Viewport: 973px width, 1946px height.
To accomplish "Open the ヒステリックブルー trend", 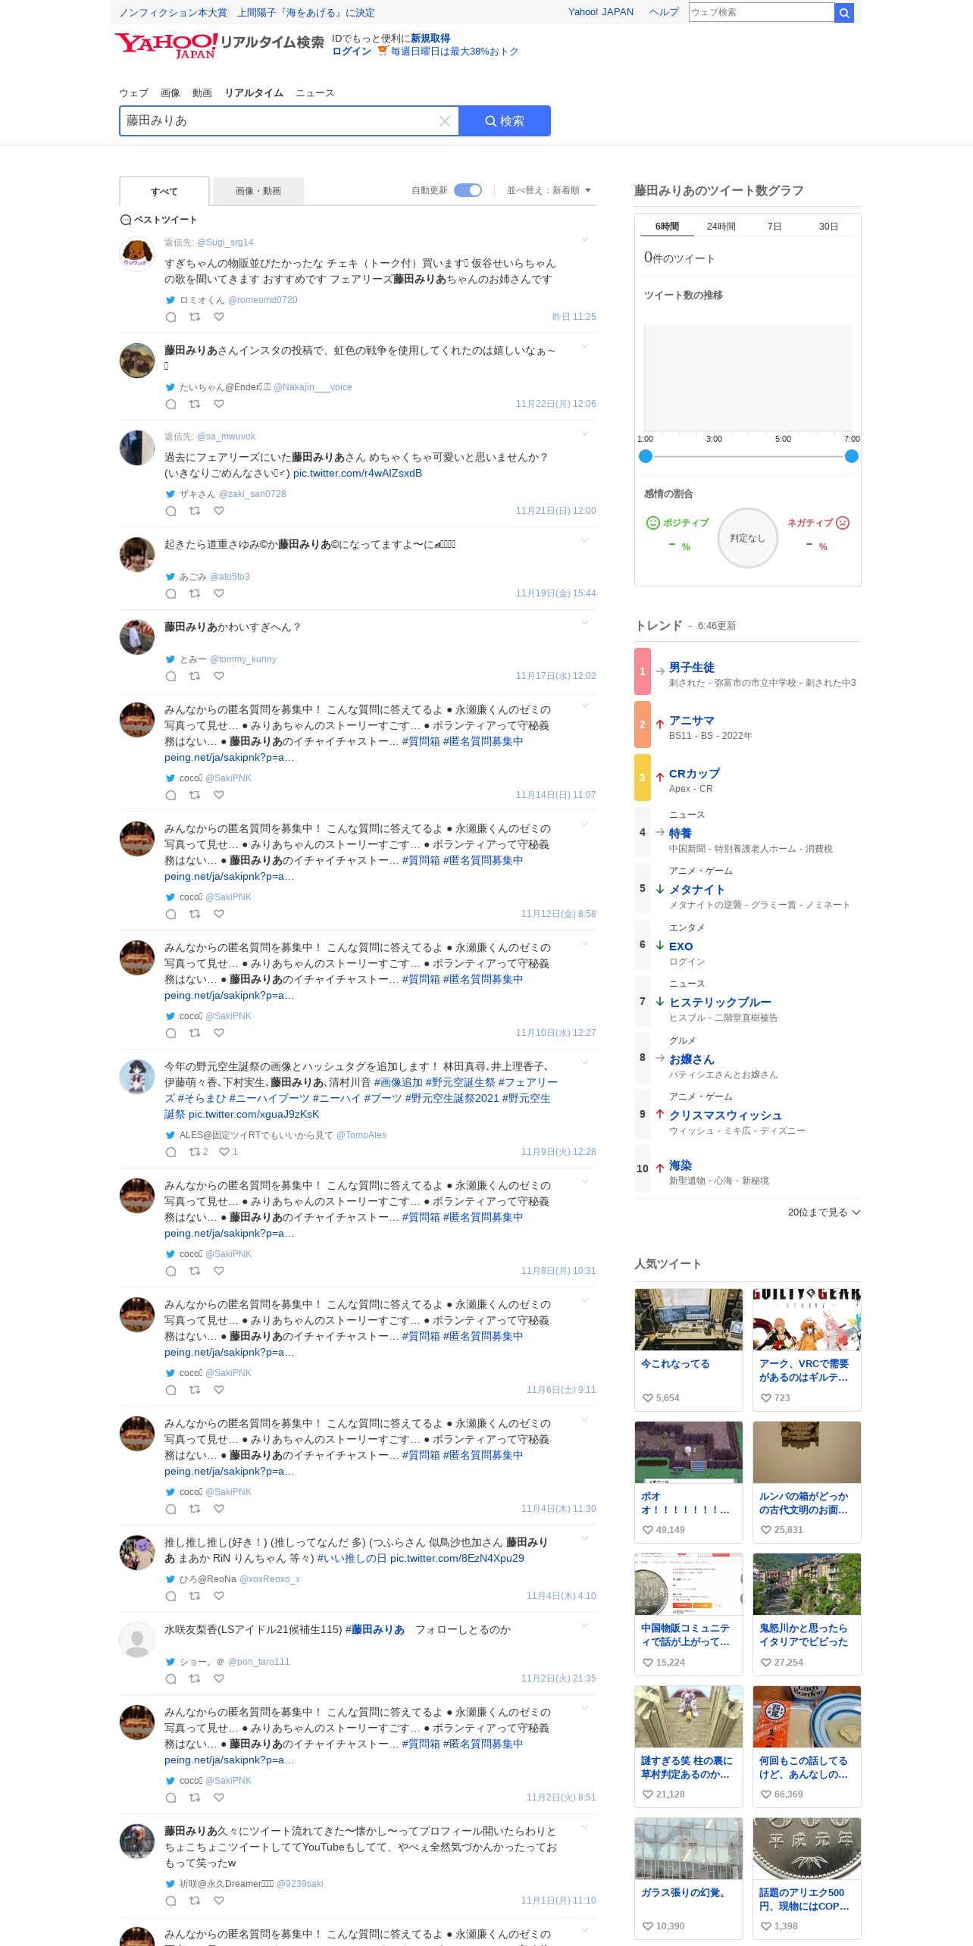I will (720, 1003).
